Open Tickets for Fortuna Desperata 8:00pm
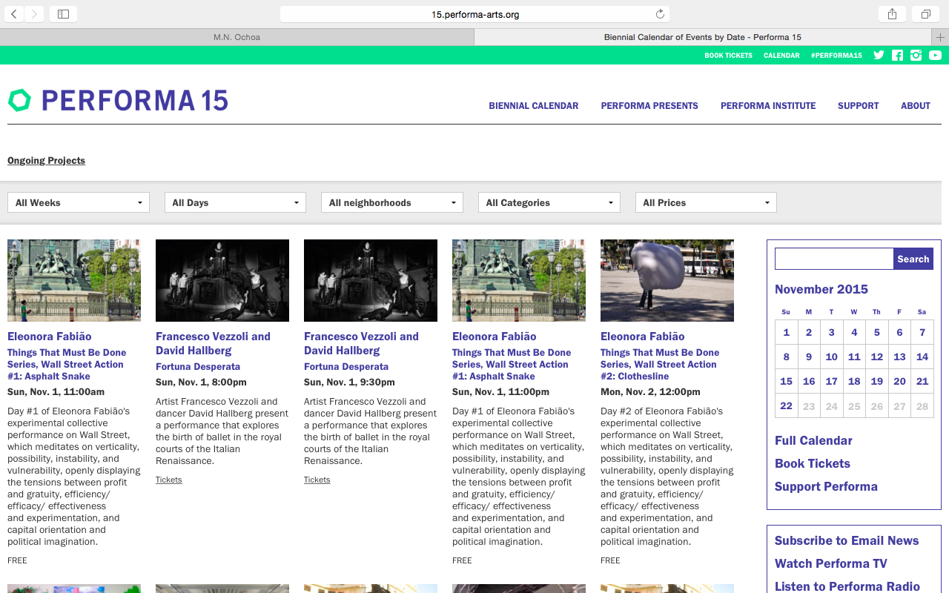Screen dimensions: 949x593 pyautogui.click(x=168, y=480)
